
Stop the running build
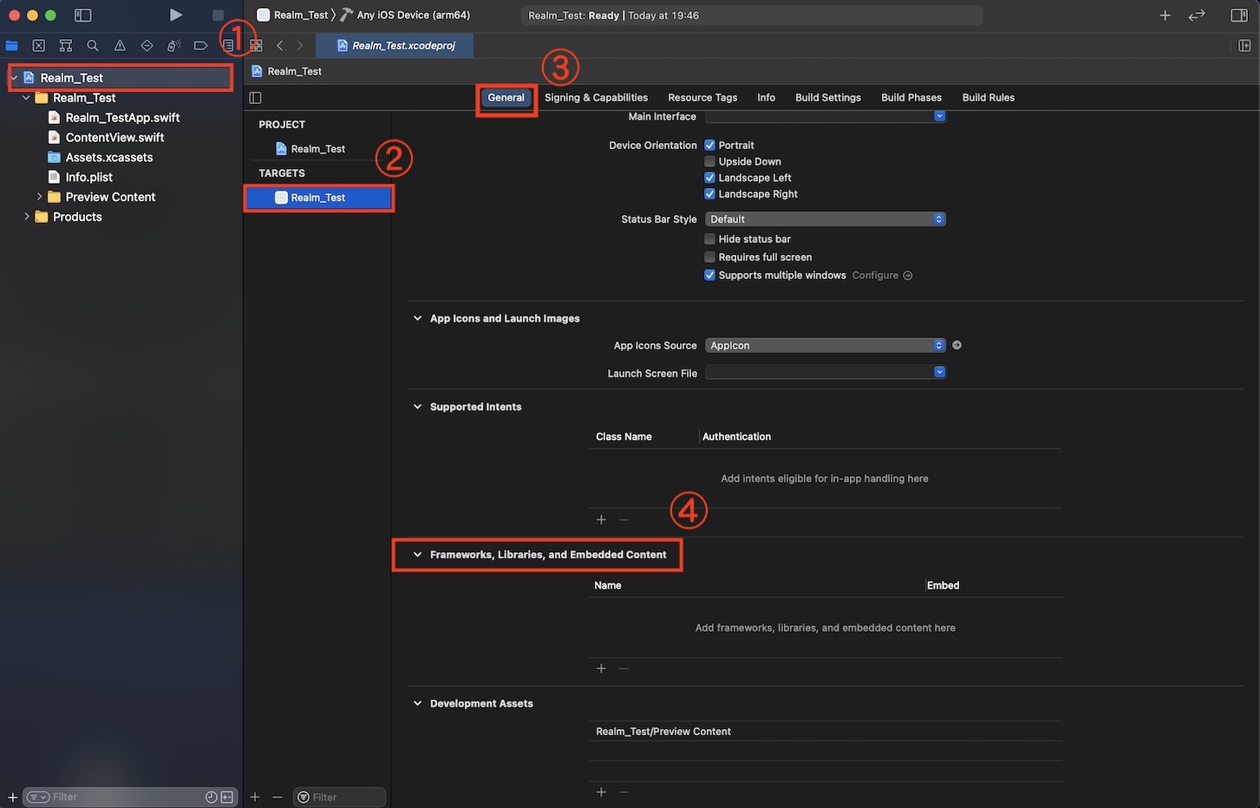click(x=218, y=15)
